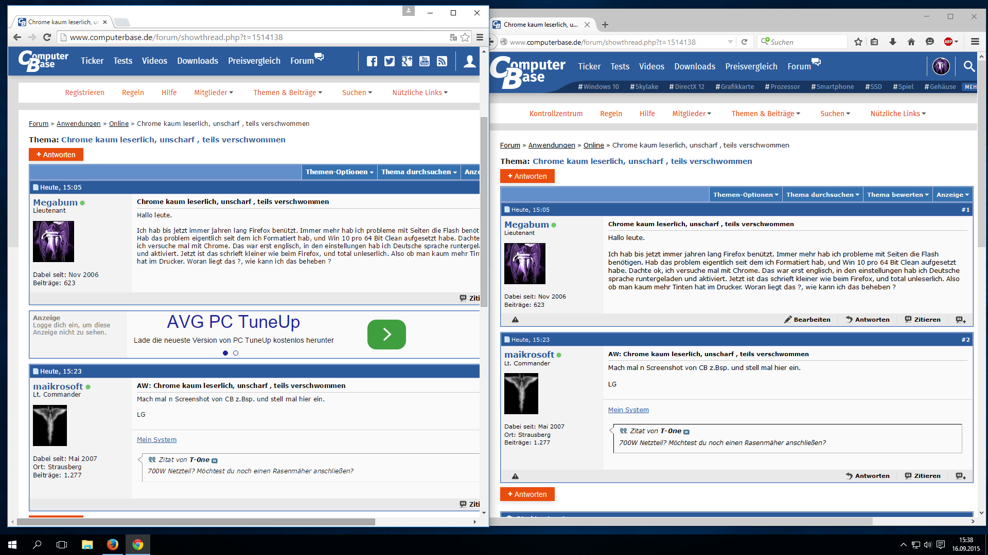Viewport: 988px width, 555px height.
Task: Select second ad carousel dot
Action: click(x=236, y=353)
